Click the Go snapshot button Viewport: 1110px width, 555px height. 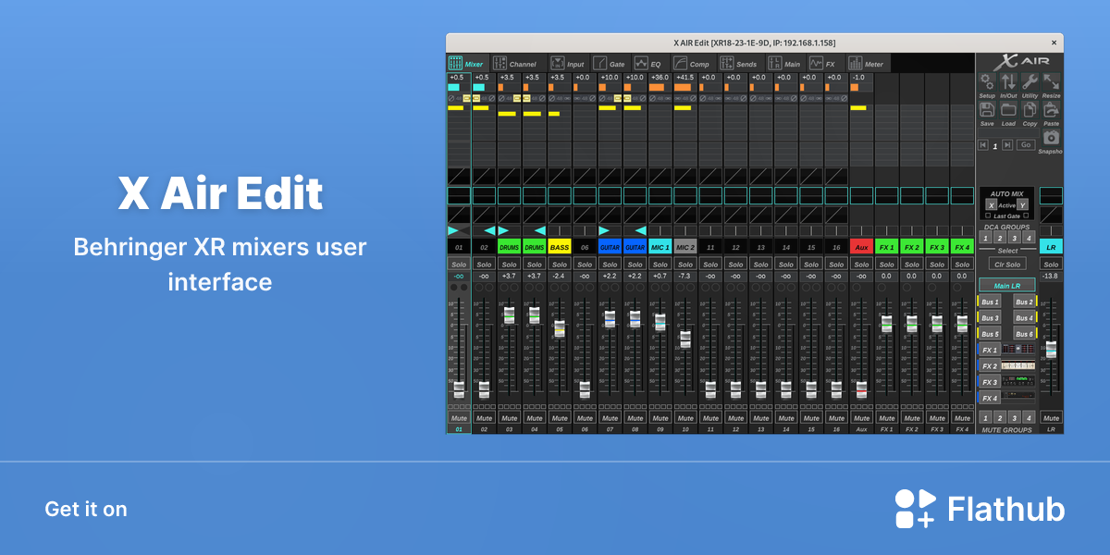[1026, 145]
